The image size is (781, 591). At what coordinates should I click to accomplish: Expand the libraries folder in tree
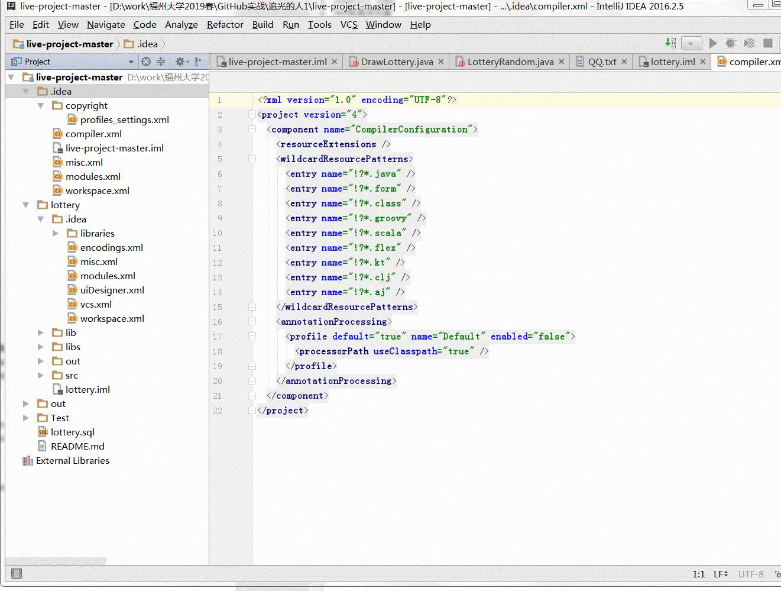[56, 234]
